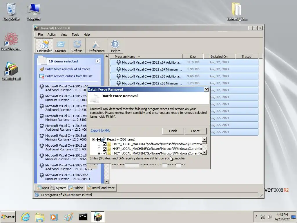Click Finish in Batch Force Removal
The width and height of the screenshot is (297, 223).
point(173,131)
